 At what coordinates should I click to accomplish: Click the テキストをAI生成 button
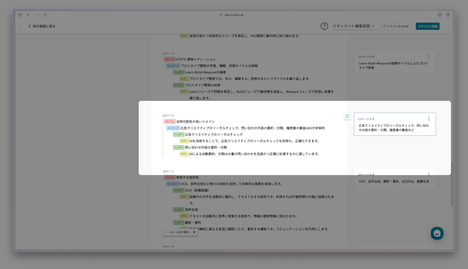coord(396,26)
